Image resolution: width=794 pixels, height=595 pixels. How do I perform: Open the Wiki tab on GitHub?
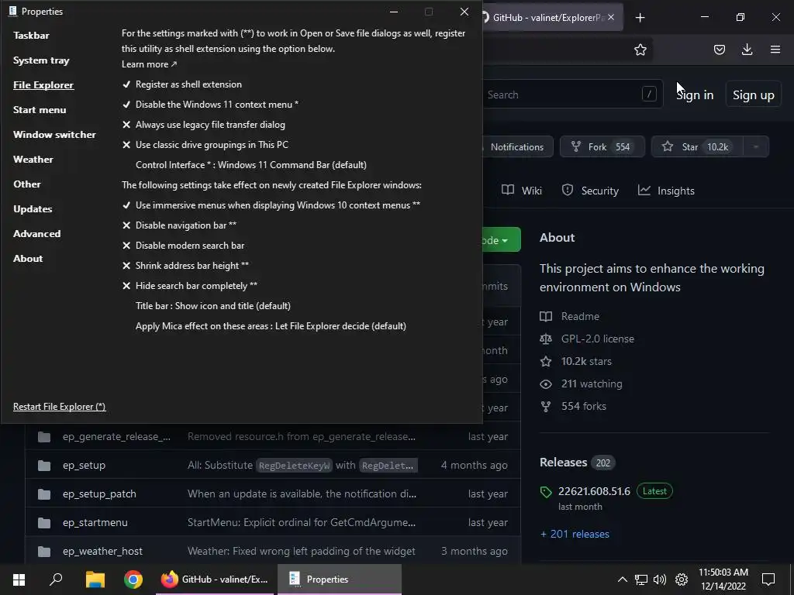click(x=522, y=191)
